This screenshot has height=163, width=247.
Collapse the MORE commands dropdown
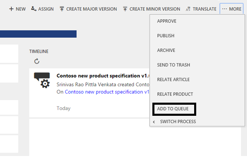(231, 9)
